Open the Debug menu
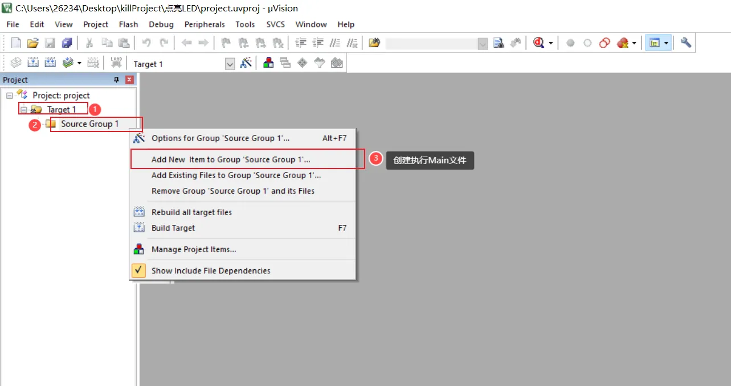The width and height of the screenshot is (731, 386). tap(161, 24)
